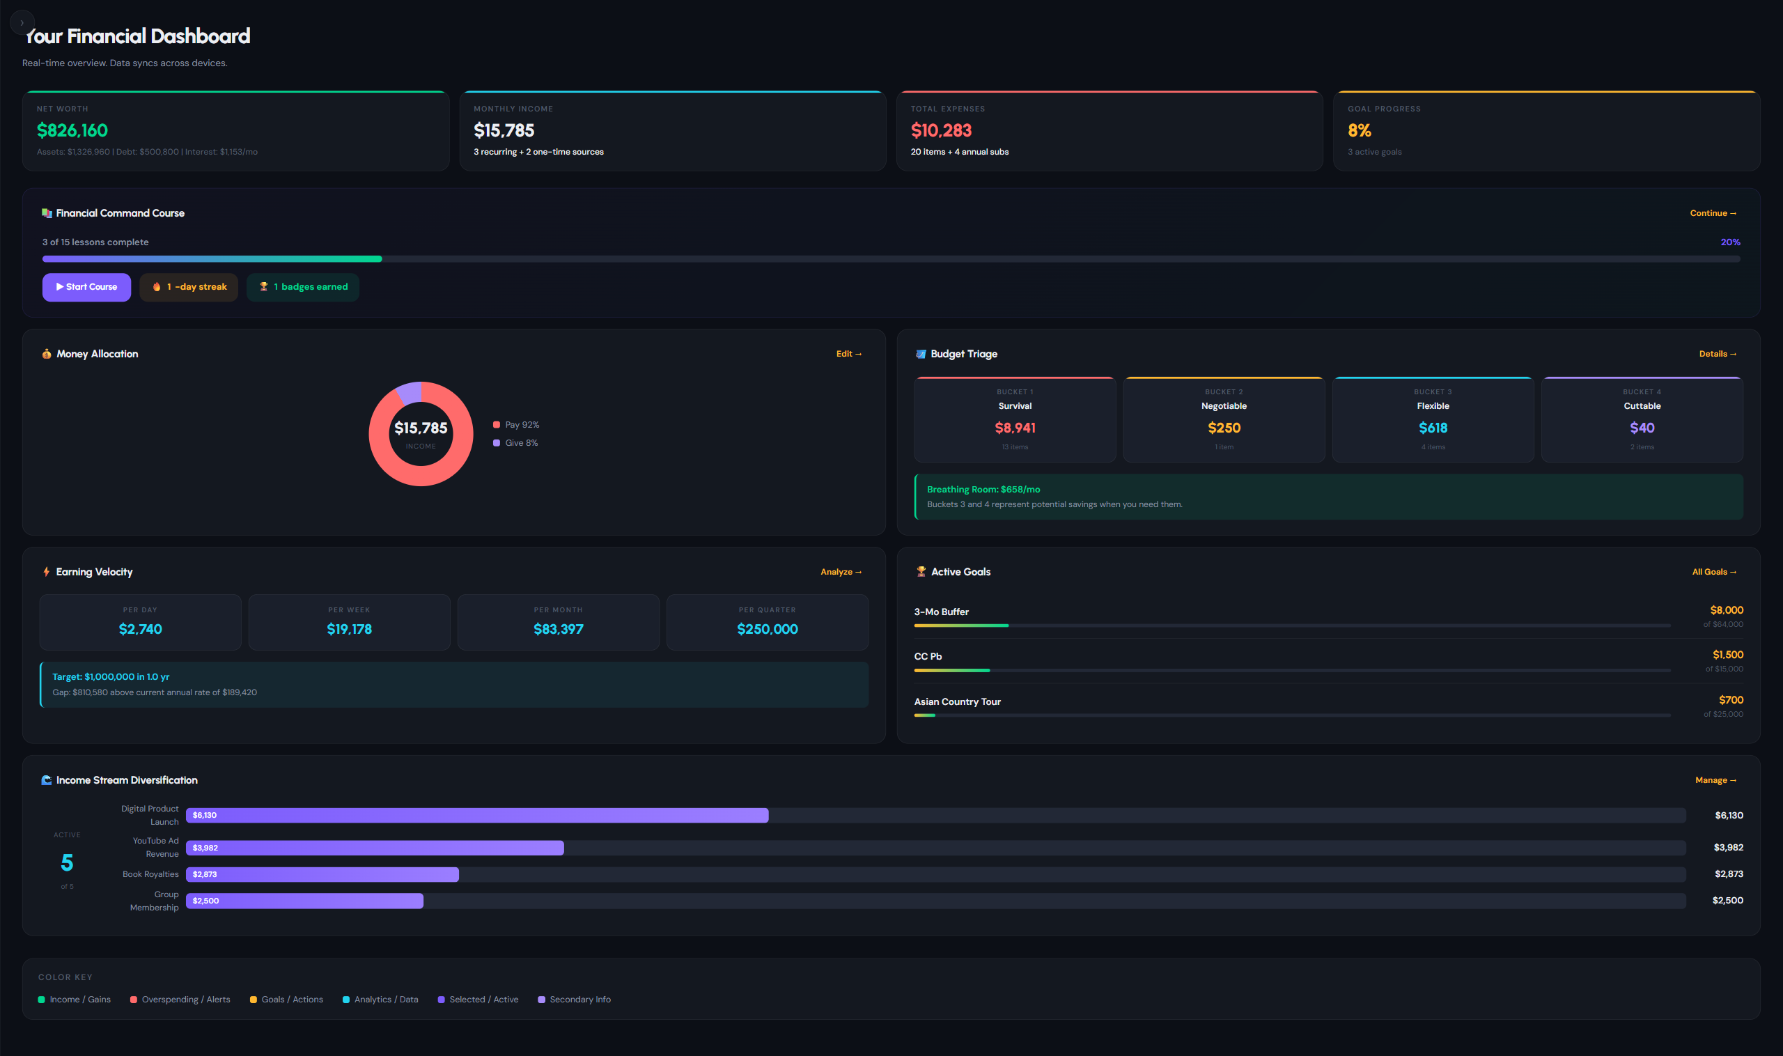Select the 'Per Quarter' earning velocity card
1783x1056 pixels.
click(x=767, y=621)
